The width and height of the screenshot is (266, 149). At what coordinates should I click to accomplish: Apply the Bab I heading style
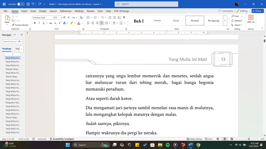139,21
